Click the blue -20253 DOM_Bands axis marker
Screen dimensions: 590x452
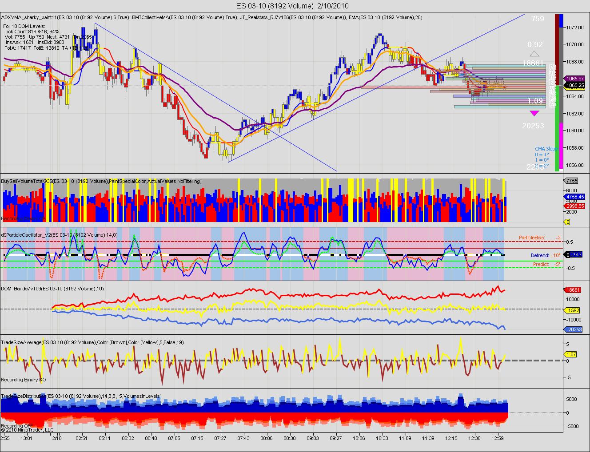click(x=574, y=329)
